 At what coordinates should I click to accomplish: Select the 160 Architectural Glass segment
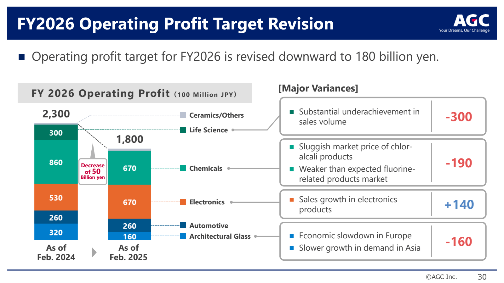pos(129,236)
